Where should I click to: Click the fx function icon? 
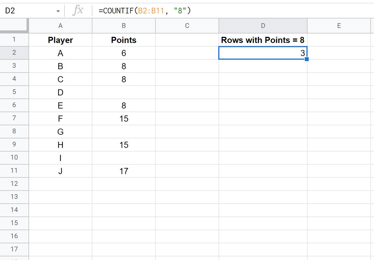(x=78, y=11)
